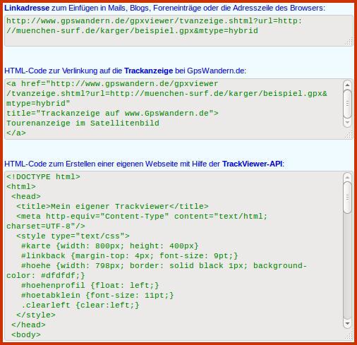The width and height of the screenshot is (357, 345).
Task: Click the '.clearleft {clear:left;}' line
Action: coord(80,305)
